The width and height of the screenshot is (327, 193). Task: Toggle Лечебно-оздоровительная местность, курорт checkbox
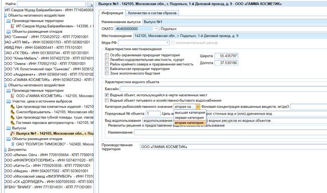tap(107, 59)
